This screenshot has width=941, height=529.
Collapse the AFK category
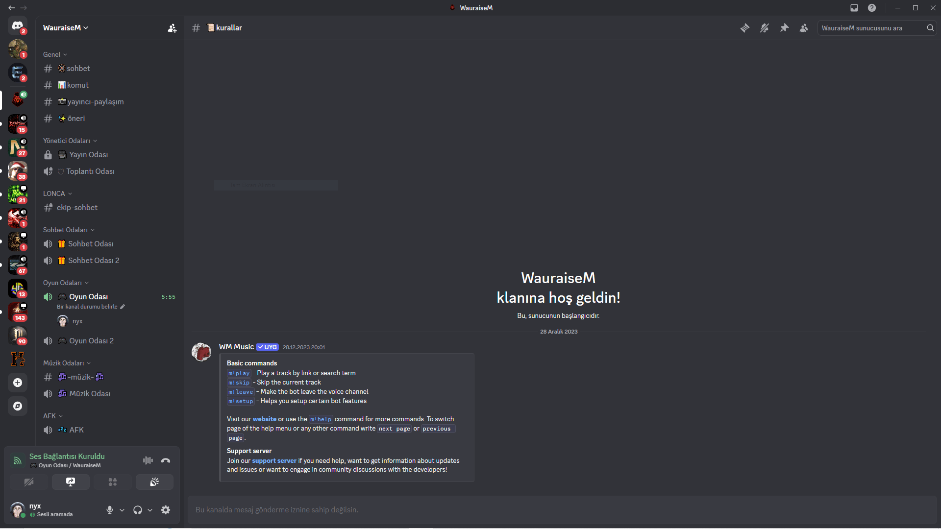[53, 416]
